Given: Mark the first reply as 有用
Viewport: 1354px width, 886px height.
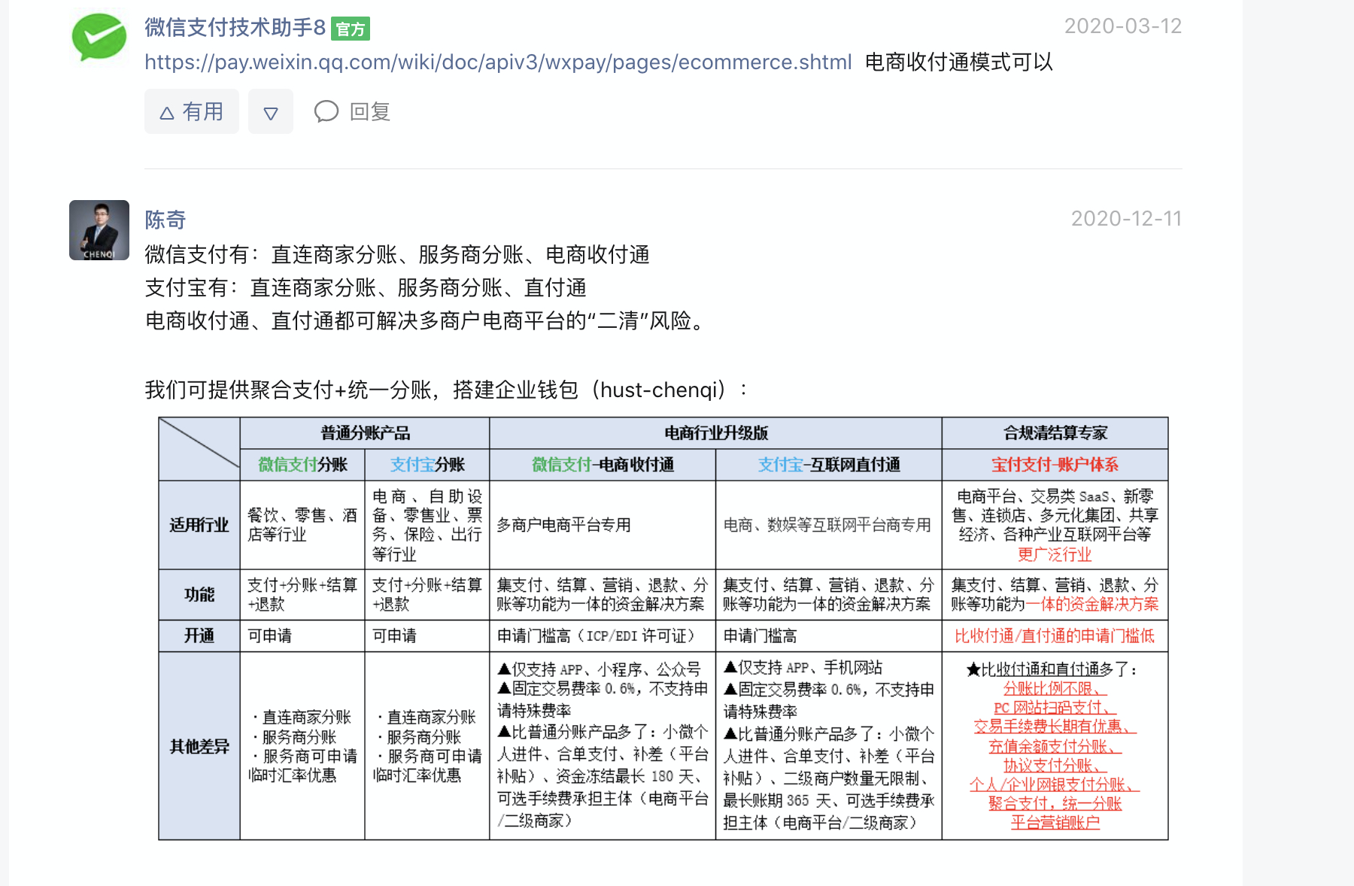Looking at the screenshot, I should (x=192, y=111).
